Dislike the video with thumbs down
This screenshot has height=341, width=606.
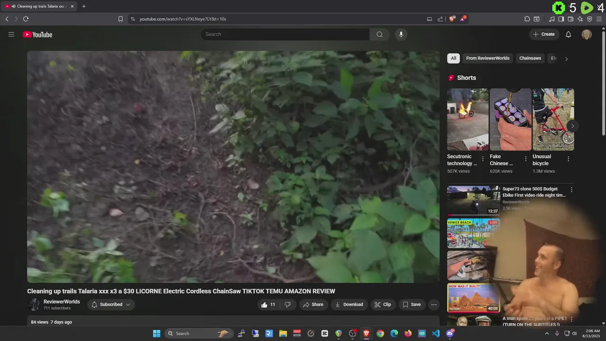(x=287, y=305)
